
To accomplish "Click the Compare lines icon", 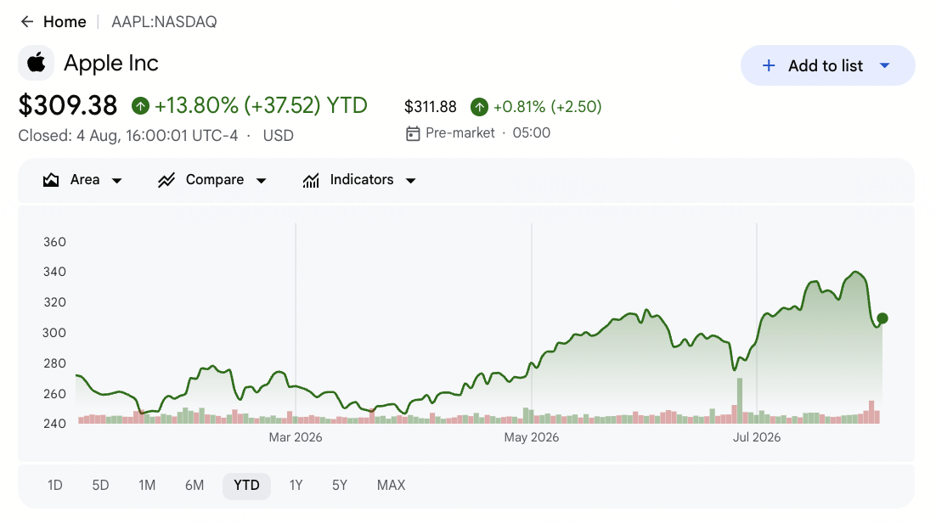I will tap(166, 180).
